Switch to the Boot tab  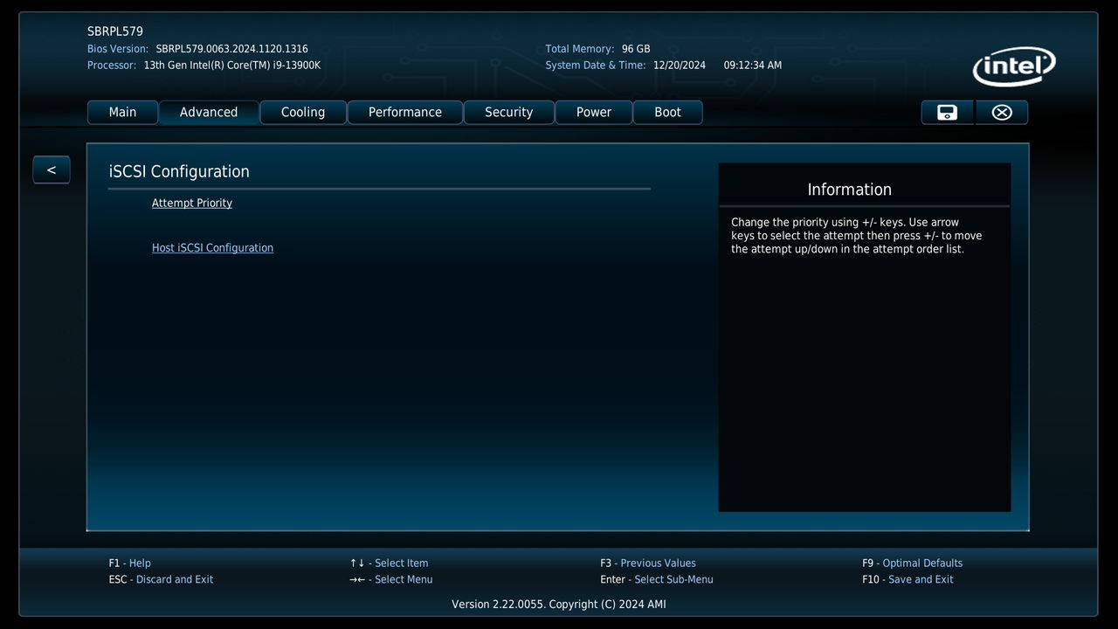point(667,112)
